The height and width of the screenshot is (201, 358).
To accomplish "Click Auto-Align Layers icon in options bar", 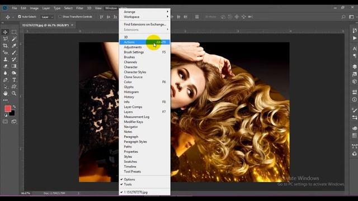I will pos(197,17).
